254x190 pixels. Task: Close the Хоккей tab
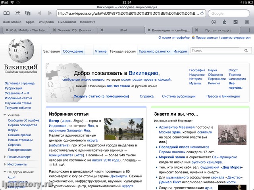(x=54, y=30)
